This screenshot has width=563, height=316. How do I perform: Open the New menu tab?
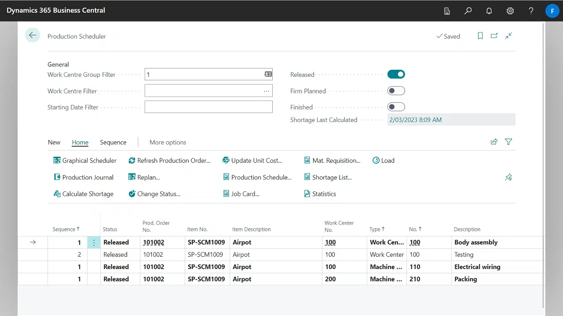click(54, 142)
